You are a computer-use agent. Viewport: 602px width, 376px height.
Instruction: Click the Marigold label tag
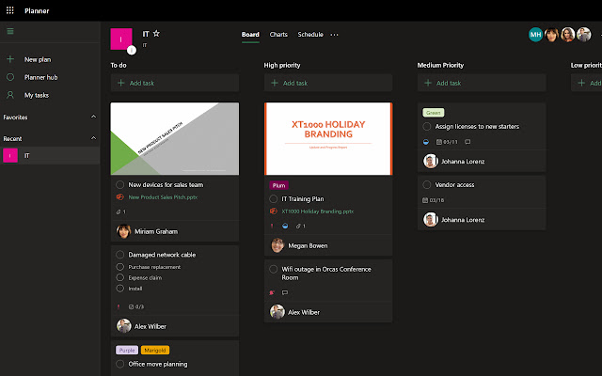[x=155, y=350]
